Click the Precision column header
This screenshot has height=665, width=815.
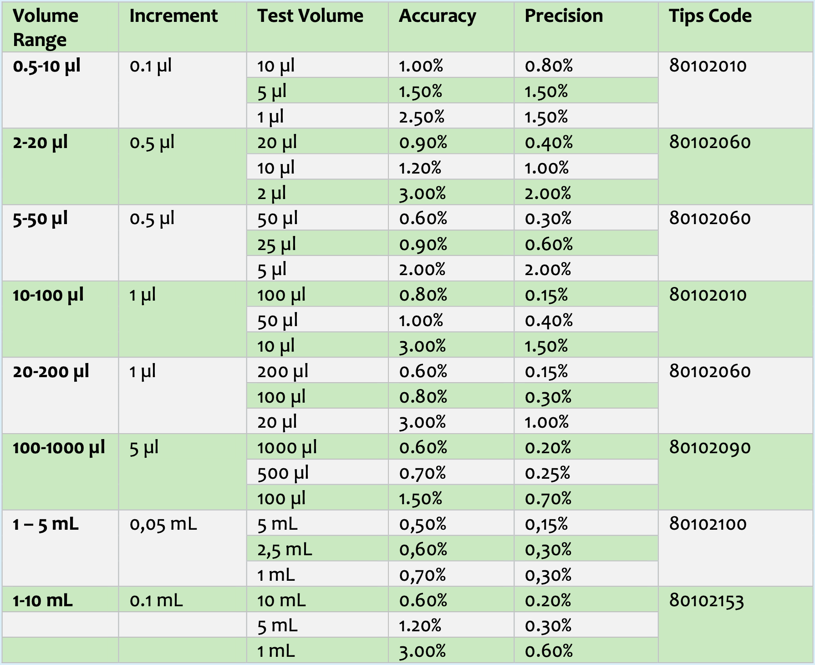point(586,27)
